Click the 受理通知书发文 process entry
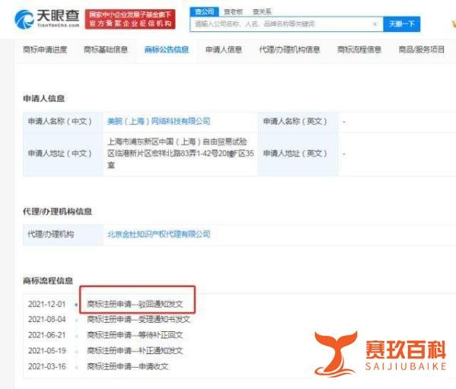Screen dimensions: 456x389 (138, 320)
